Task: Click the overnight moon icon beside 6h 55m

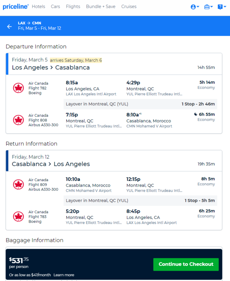Action: coord(196,114)
